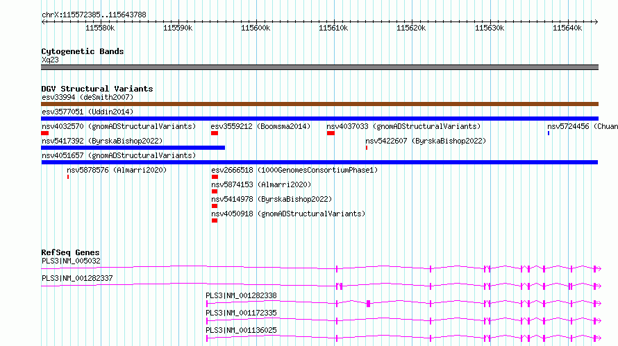Screen dimensions: 618x346
Task: Click the 115620k ruler tick label
Action: click(411, 28)
